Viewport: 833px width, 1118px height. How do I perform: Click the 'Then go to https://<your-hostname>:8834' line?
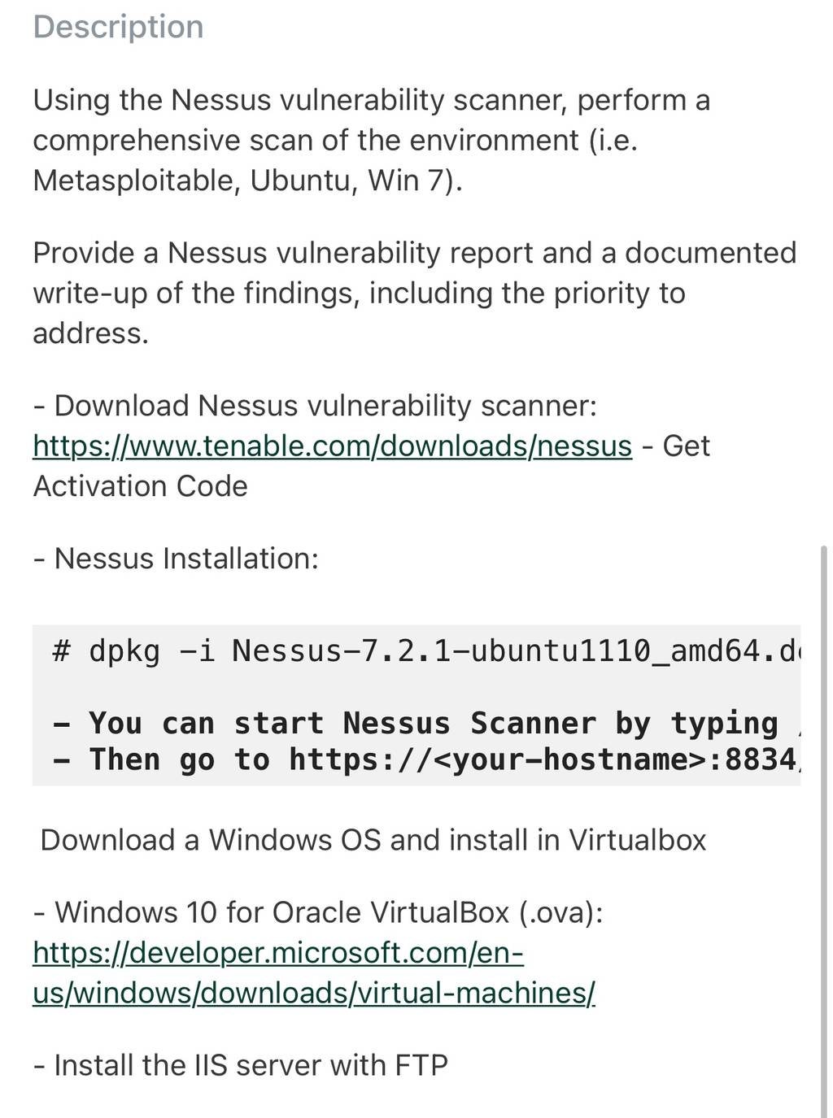425,759
